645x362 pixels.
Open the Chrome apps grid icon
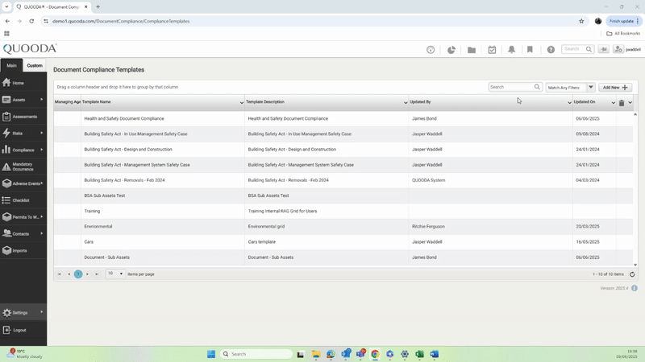(6, 33)
